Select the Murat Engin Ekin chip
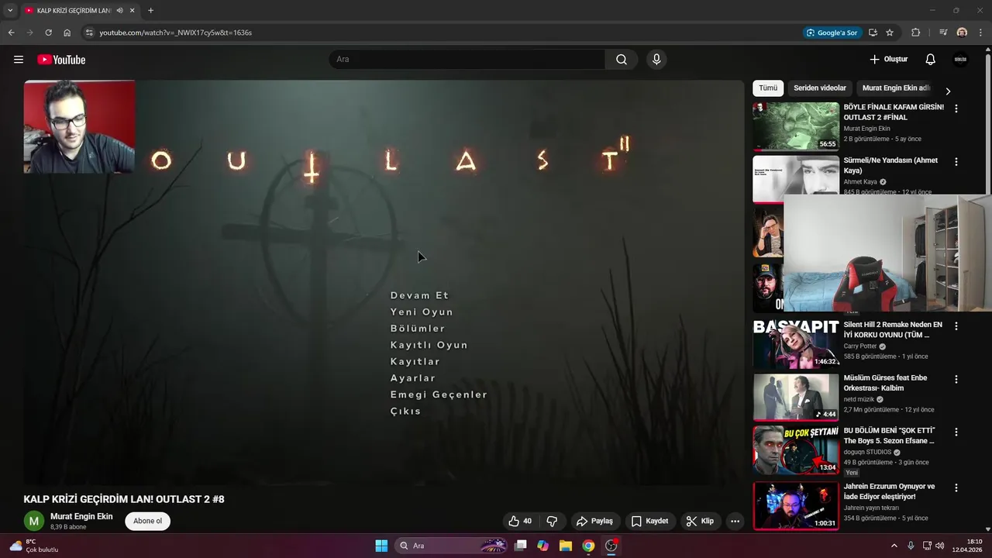Image resolution: width=992 pixels, height=558 pixels. (x=896, y=88)
